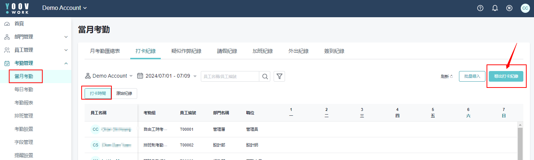
Task: Switch to the 打卡紀錄 tab
Action: tap(146, 51)
